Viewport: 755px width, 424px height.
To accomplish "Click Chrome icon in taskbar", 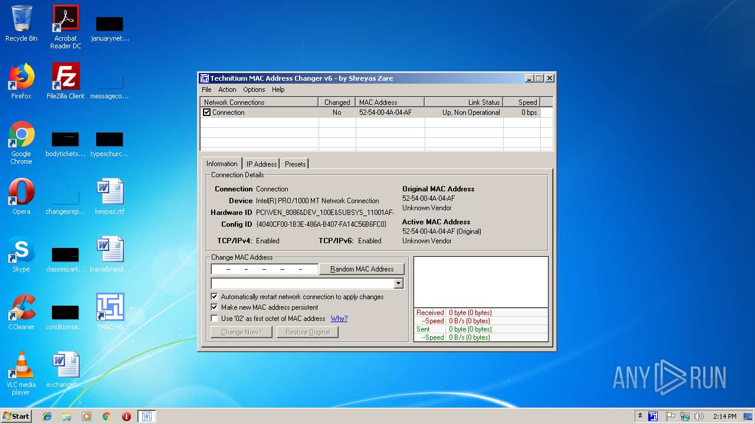I will pyautogui.click(x=106, y=416).
